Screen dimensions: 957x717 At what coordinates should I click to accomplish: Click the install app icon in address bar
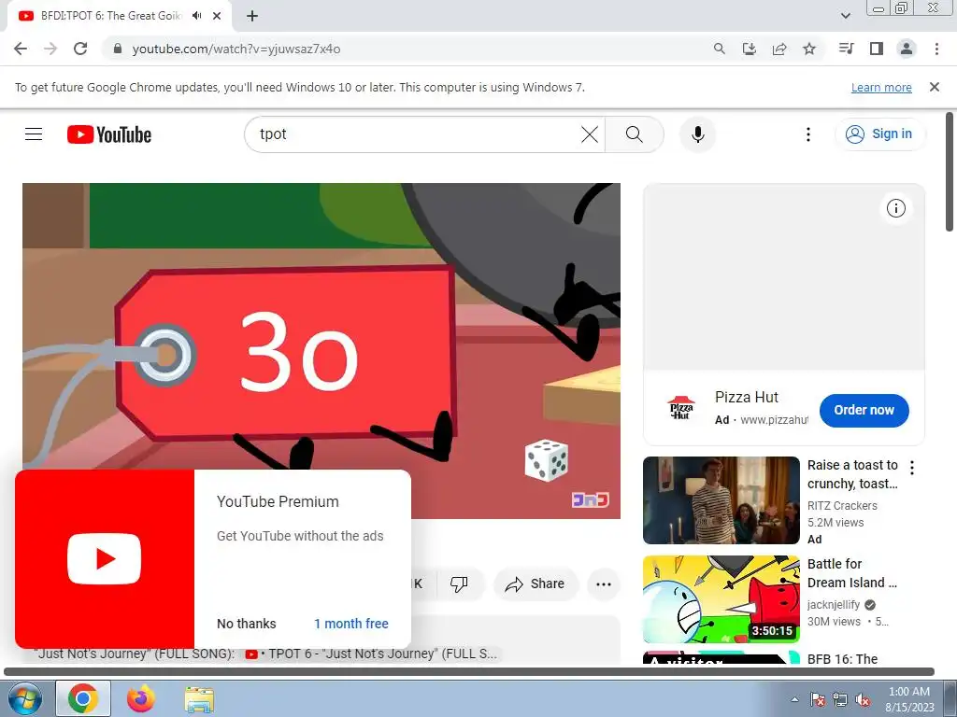coord(750,49)
